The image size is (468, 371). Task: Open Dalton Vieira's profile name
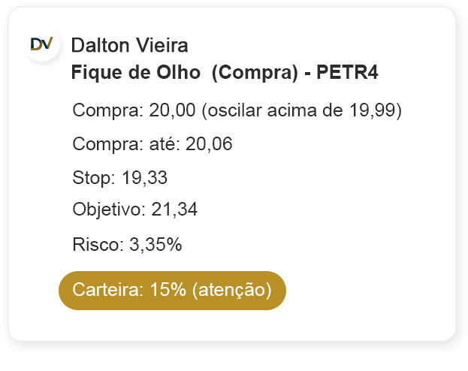point(129,46)
